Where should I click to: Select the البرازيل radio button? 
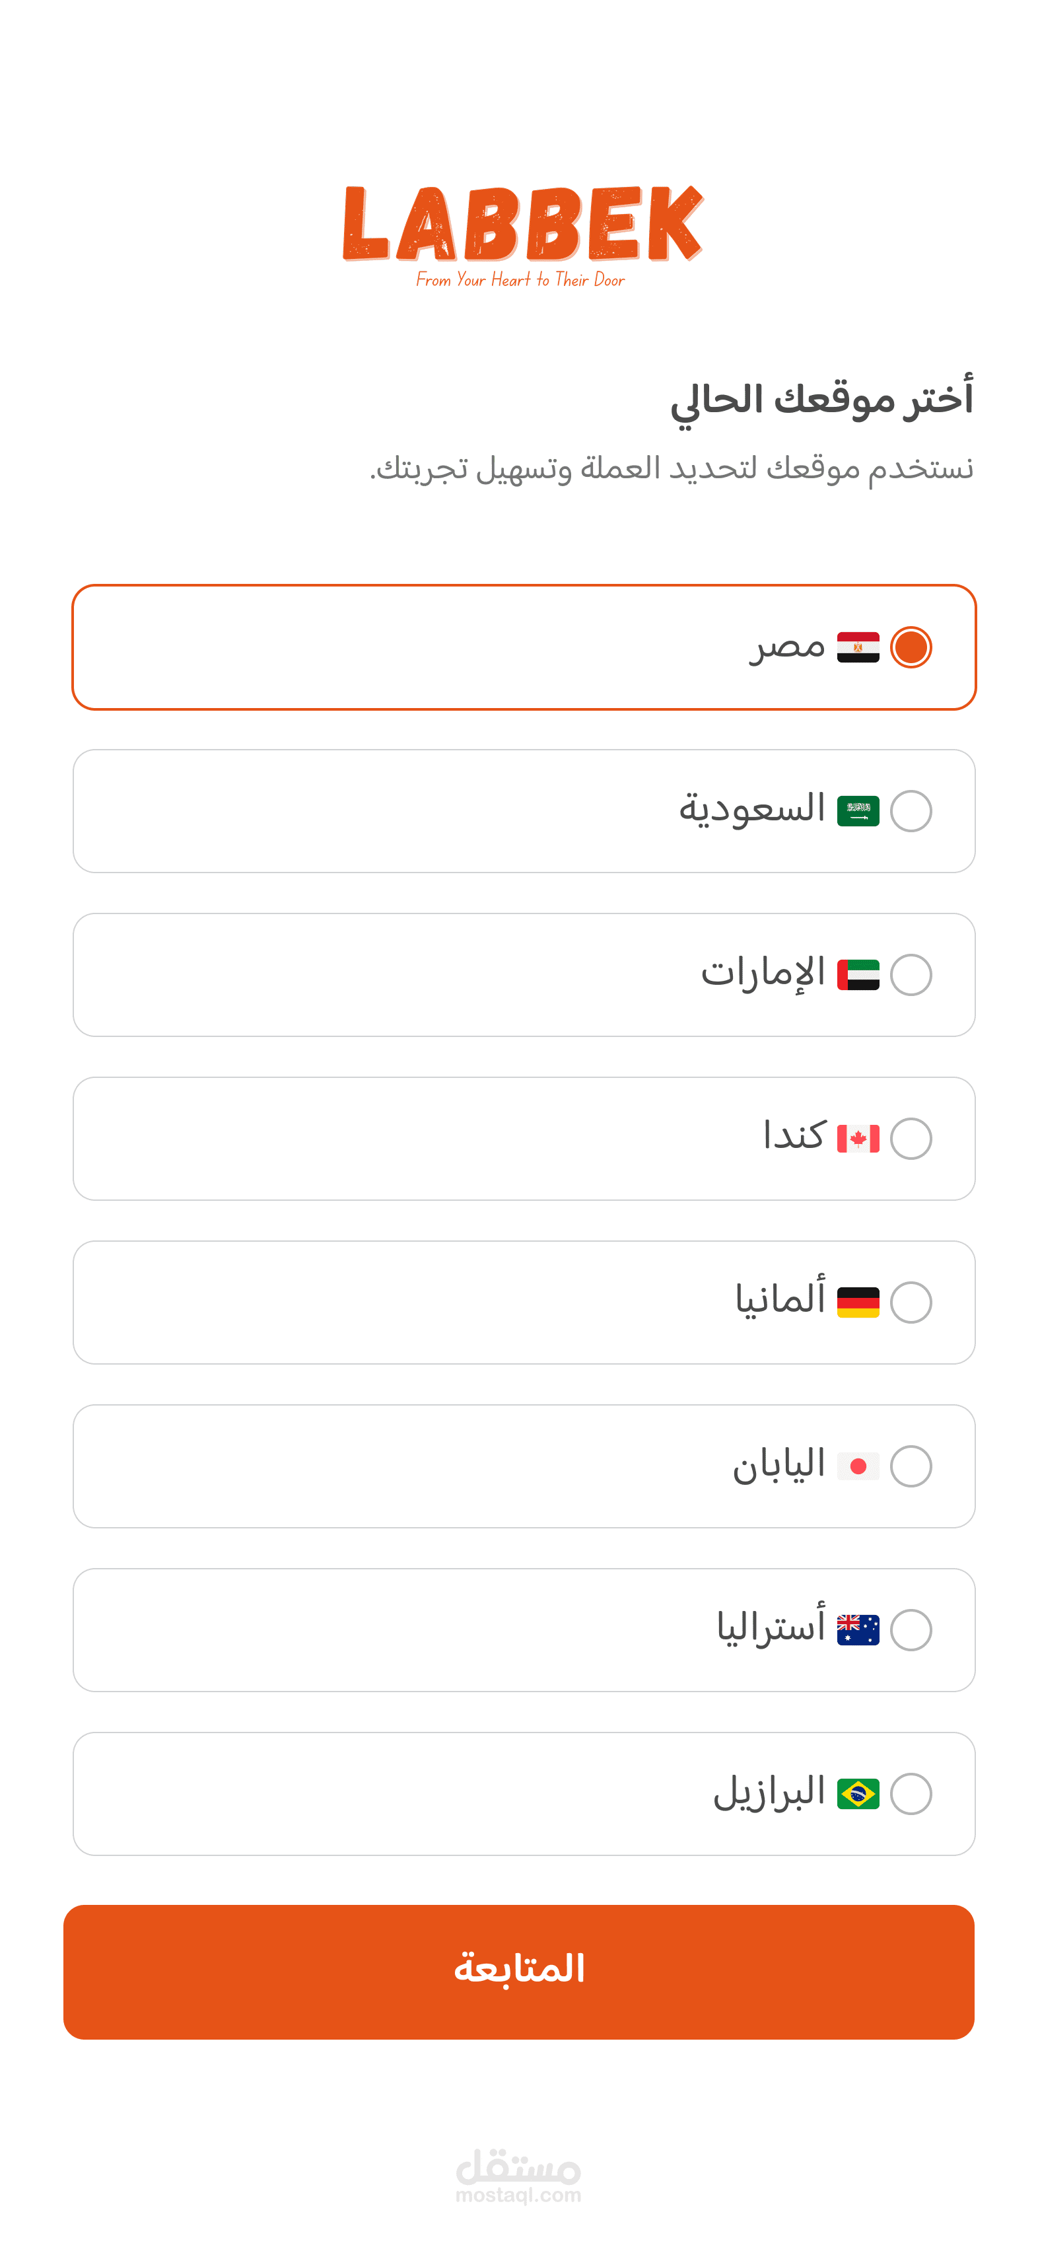(x=911, y=1794)
